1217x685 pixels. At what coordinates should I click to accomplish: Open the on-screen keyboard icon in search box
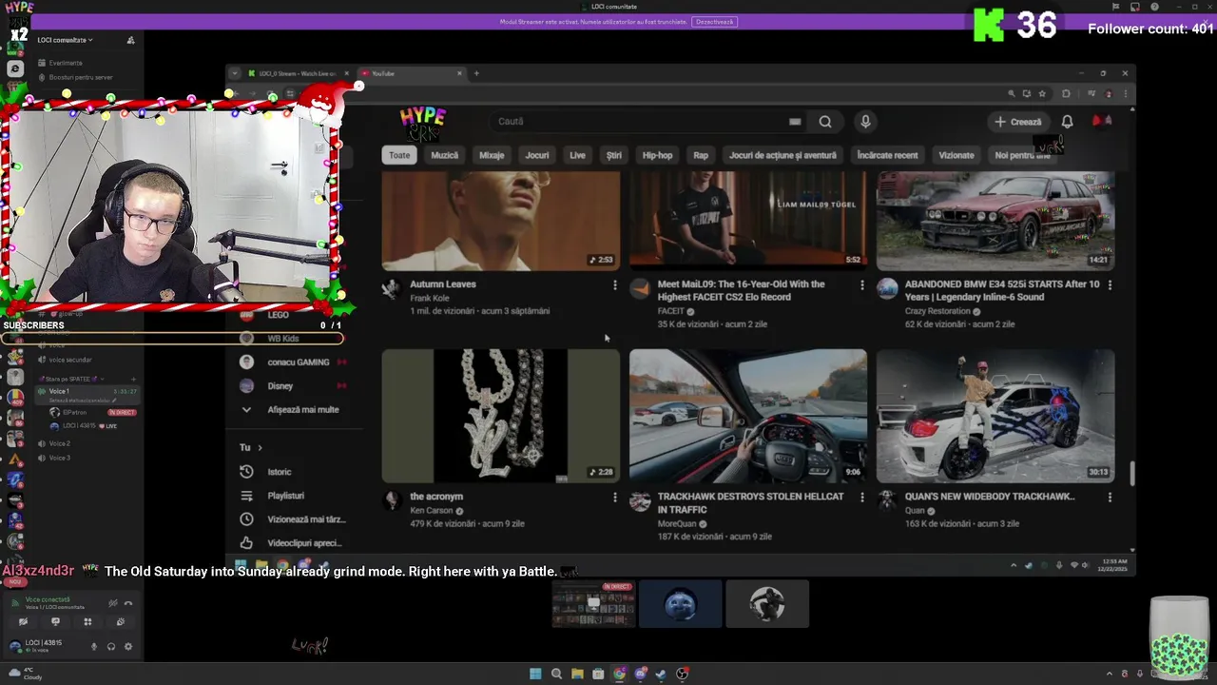(x=795, y=122)
